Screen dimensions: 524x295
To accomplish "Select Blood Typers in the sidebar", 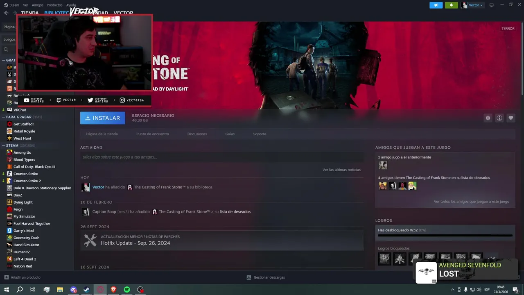I will pos(24,159).
